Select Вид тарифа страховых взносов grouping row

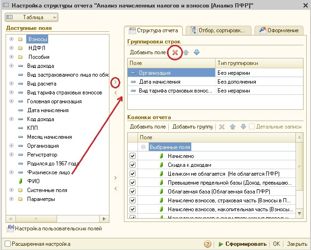click(215, 91)
